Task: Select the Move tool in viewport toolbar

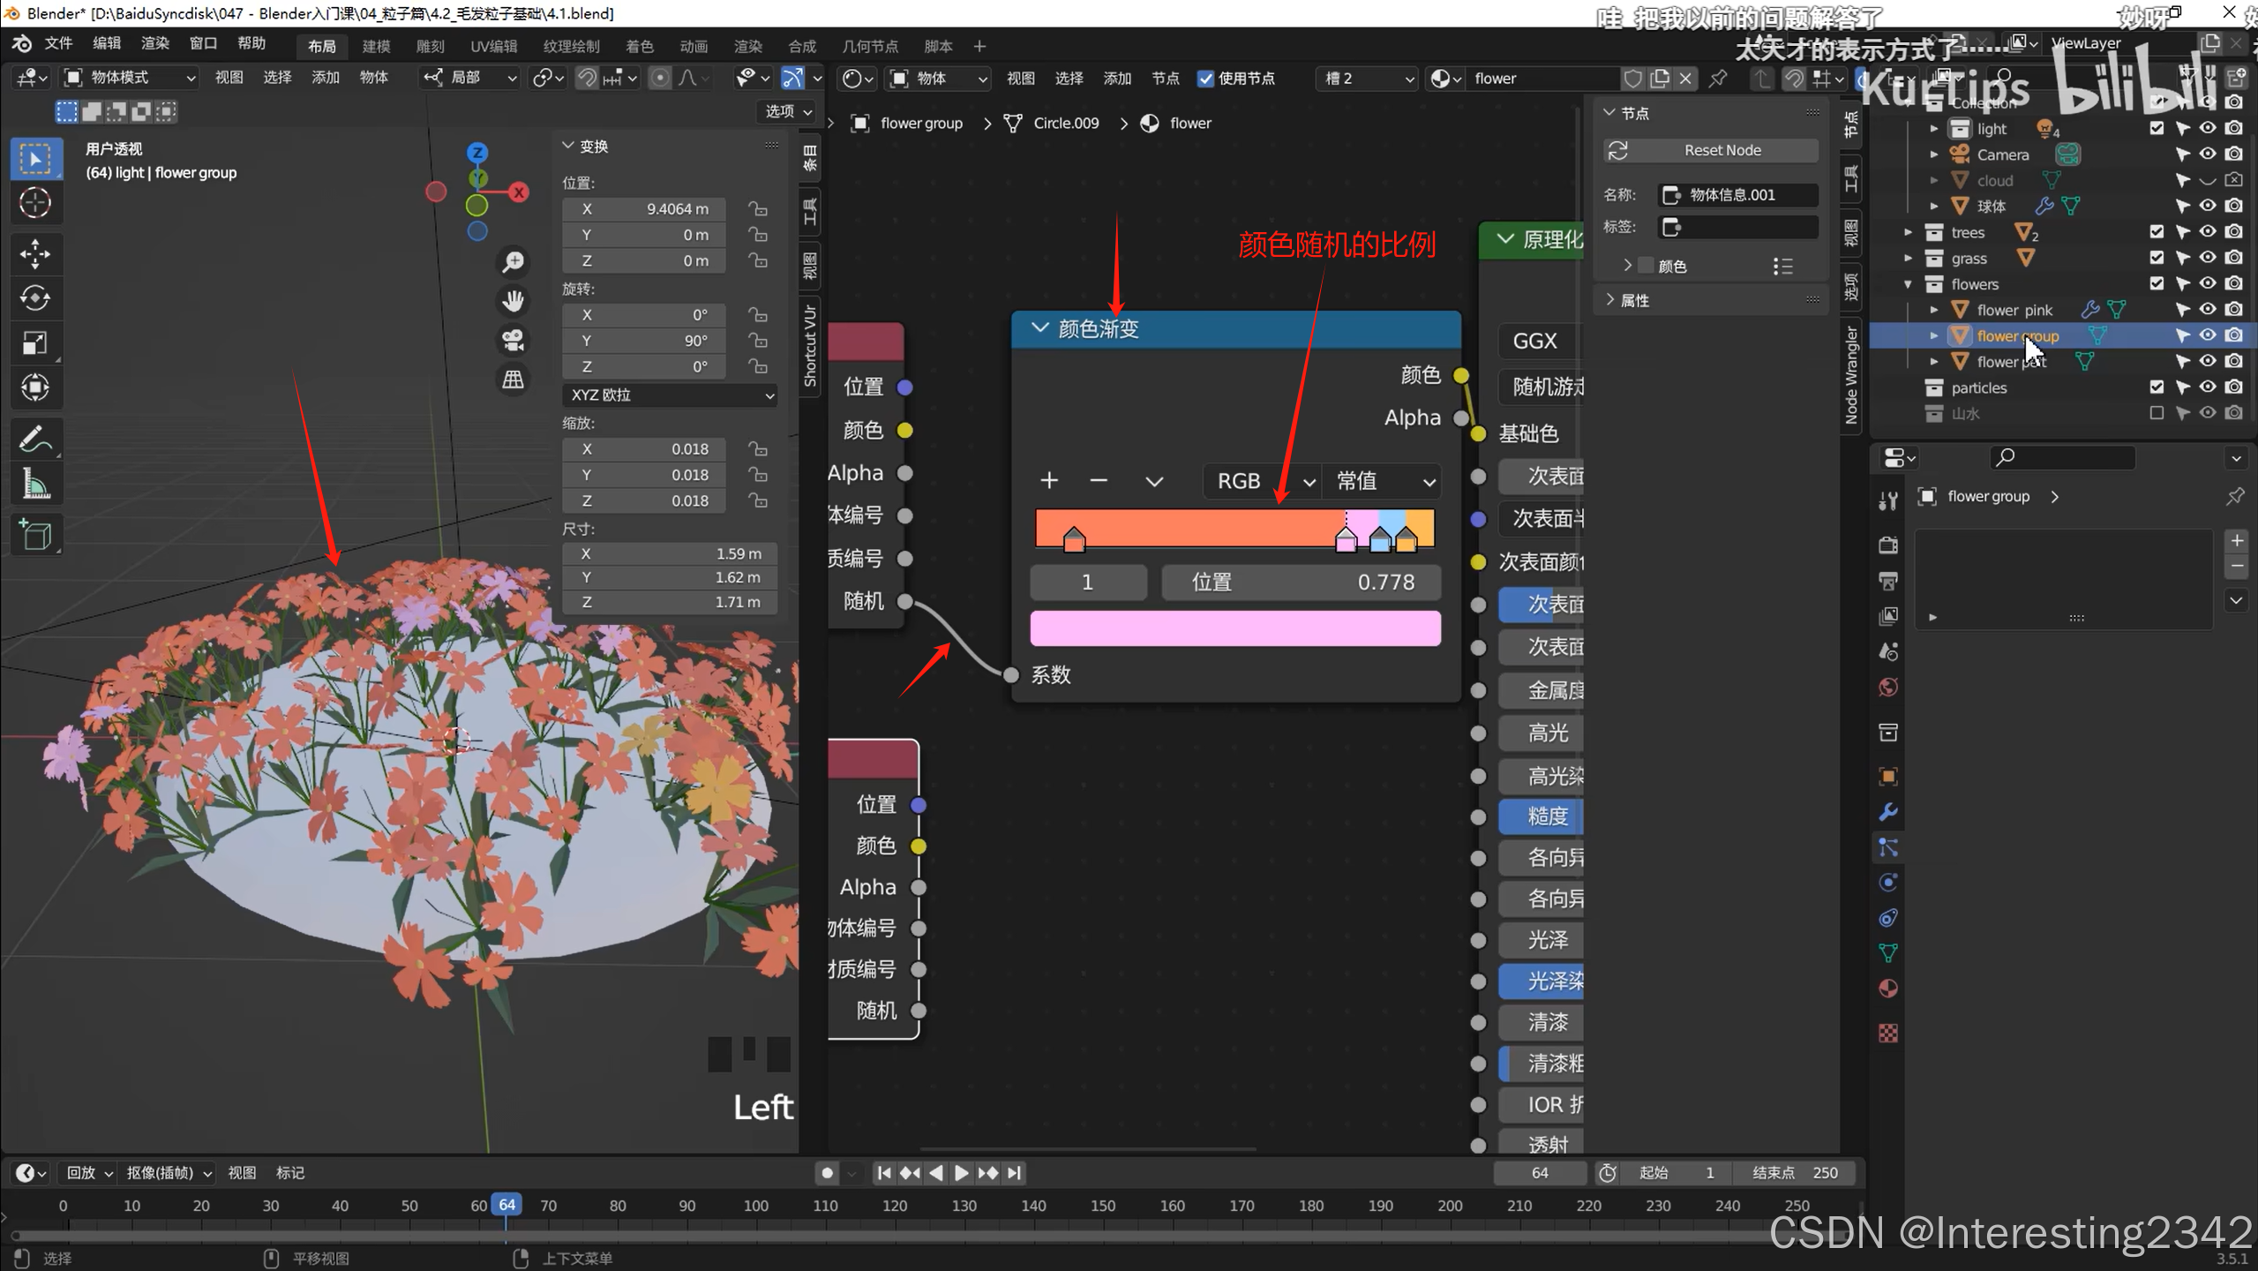Action: (34, 253)
